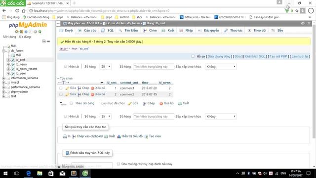This screenshot has height=178, width=316.
Task: Click the Tạo mã PHP link
Action: (278, 56)
